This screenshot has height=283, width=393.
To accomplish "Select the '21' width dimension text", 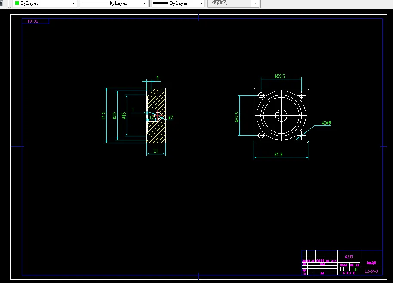I will [155, 151].
